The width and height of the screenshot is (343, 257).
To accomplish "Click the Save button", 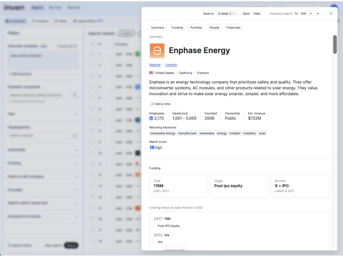I will click(246, 13).
